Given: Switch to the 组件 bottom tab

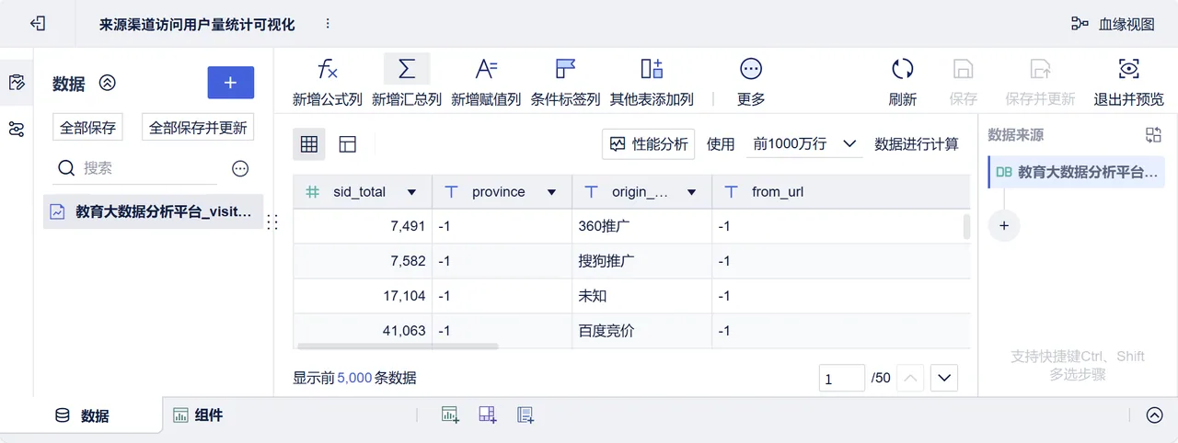Looking at the screenshot, I should tap(198, 415).
